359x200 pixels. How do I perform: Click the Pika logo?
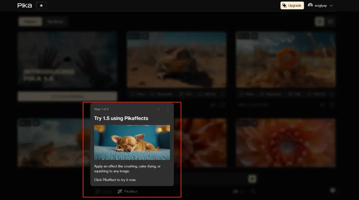click(x=25, y=6)
